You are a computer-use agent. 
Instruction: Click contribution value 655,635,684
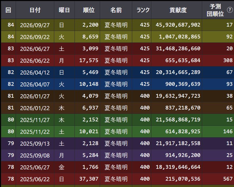(x=183, y=60)
